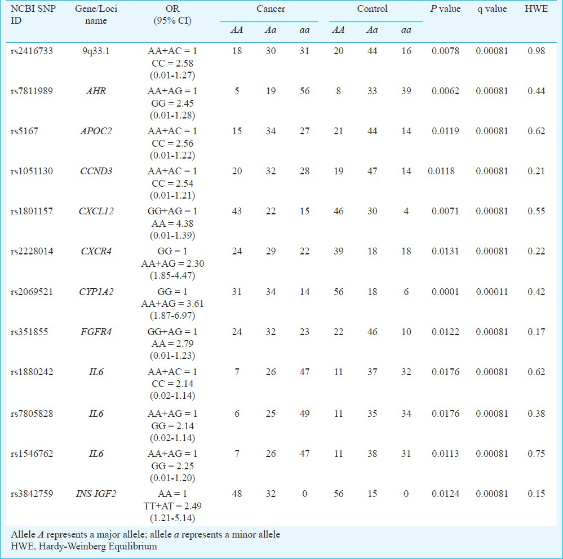The image size is (563, 559).
Task: Click the major allele footnote line
Action: [x=145, y=535]
